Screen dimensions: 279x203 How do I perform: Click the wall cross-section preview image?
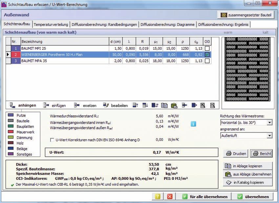(248, 69)
